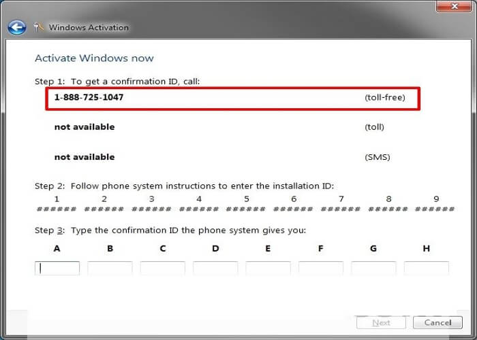Click installation ID block under number 4
The width and height of the screenshot is (477, 340).
[x=199, y=209]
